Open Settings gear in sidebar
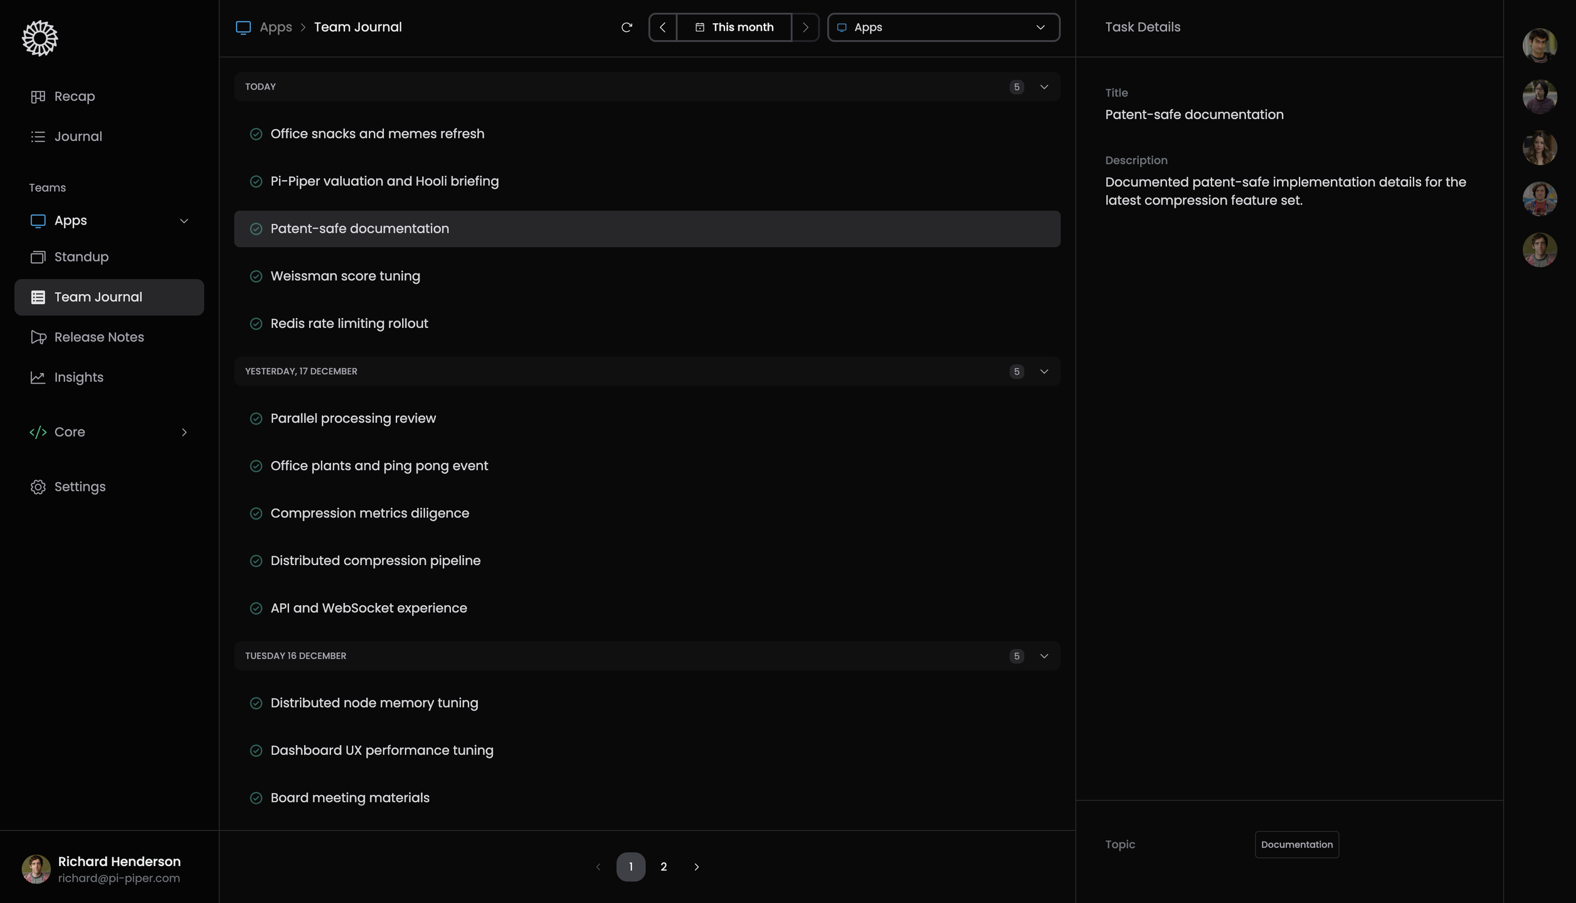 coord(79,487)
